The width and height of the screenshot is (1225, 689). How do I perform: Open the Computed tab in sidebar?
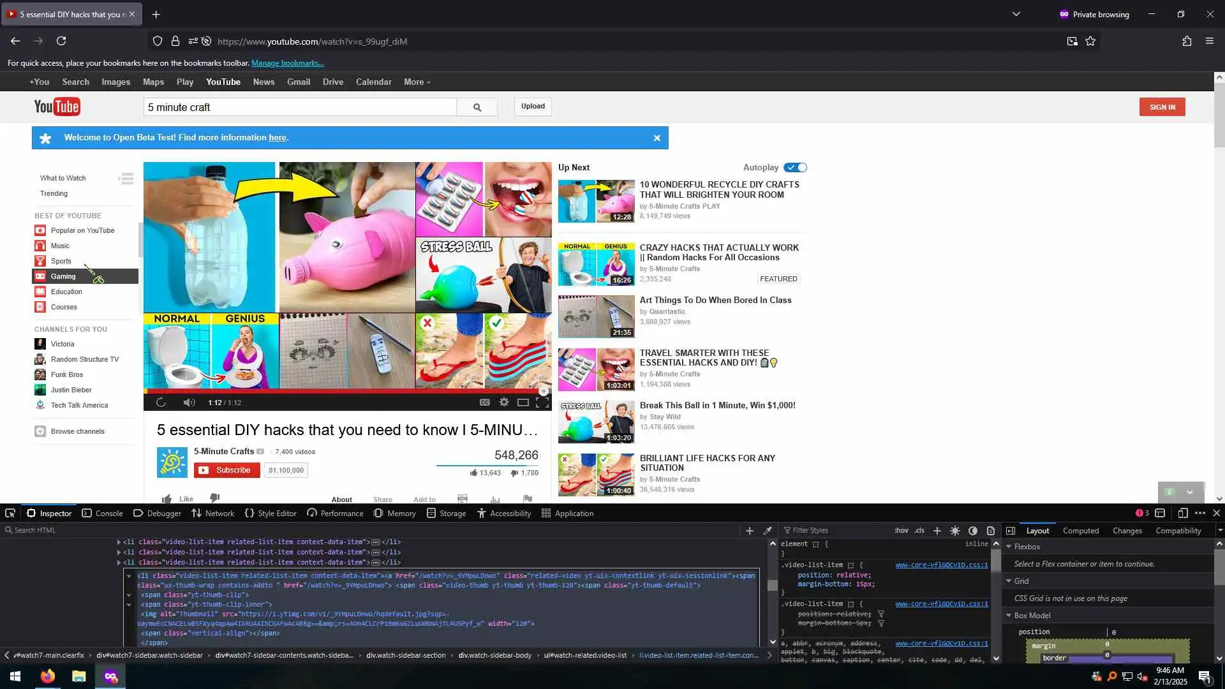pos(1080,531)
